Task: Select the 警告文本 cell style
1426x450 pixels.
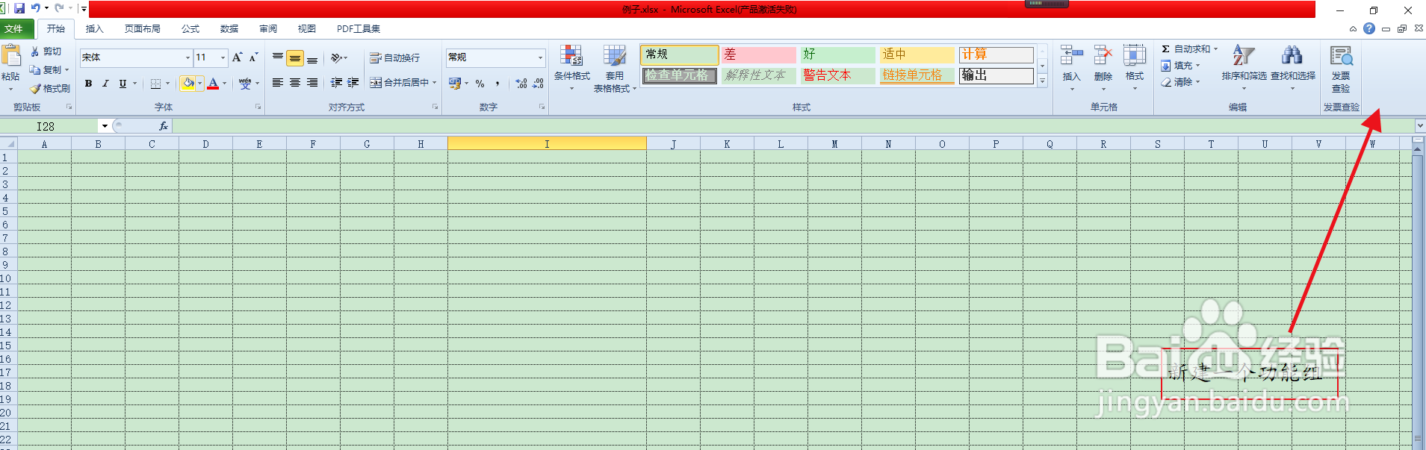Action: click(x=838, y=75)
